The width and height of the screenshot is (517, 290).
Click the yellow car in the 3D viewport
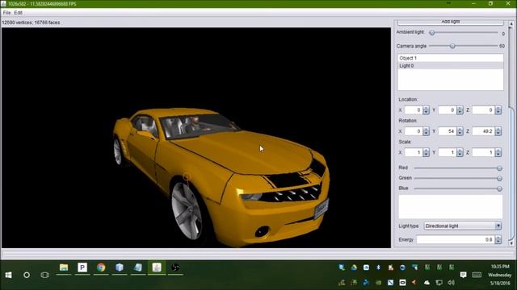[x=221, y=177]
